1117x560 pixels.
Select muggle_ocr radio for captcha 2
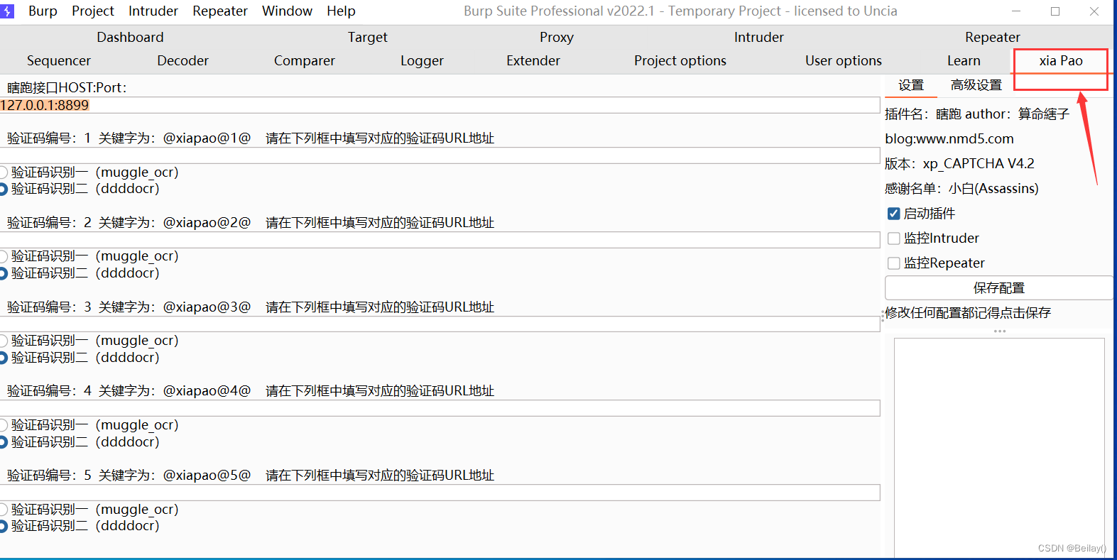[4, 256]
